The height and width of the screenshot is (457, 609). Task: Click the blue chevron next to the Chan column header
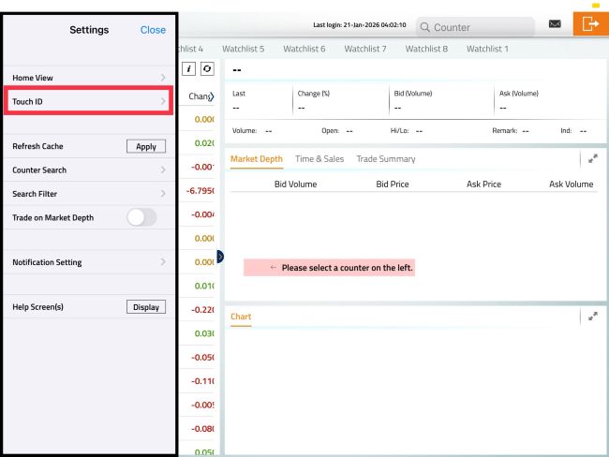[x=212, y=96]
